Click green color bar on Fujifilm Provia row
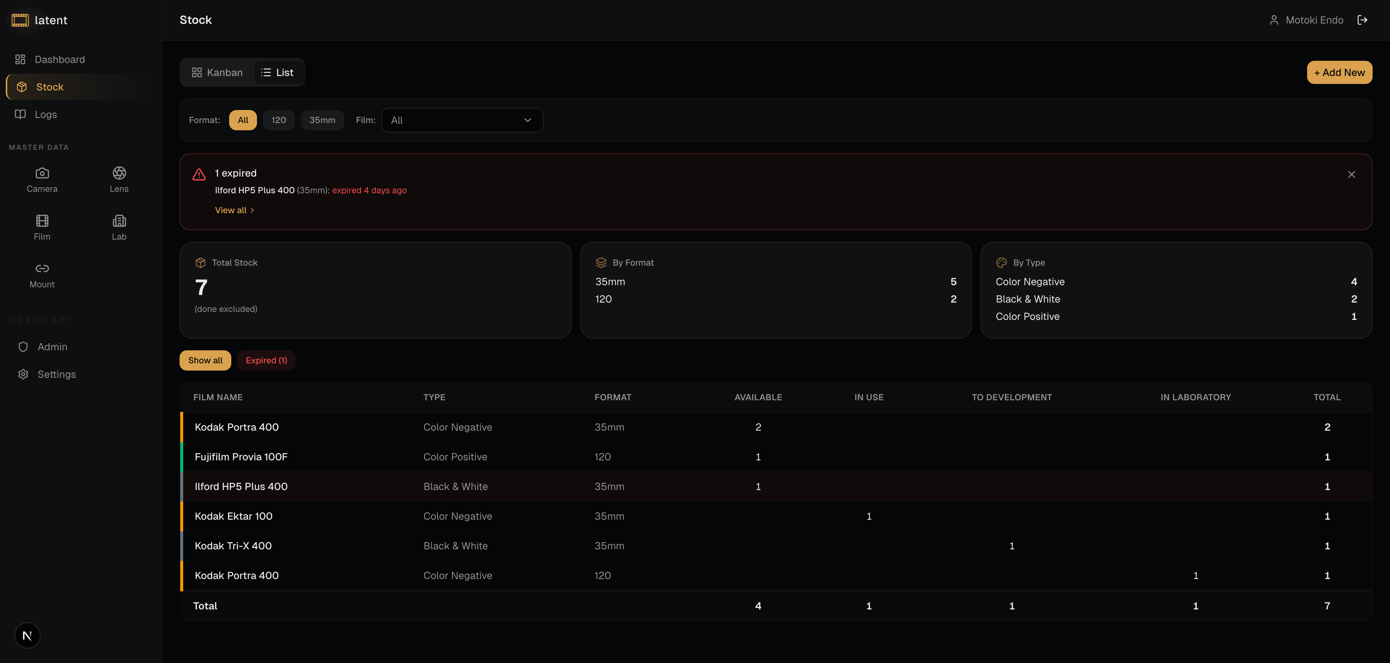1390x663 pixels. point(182,456)
